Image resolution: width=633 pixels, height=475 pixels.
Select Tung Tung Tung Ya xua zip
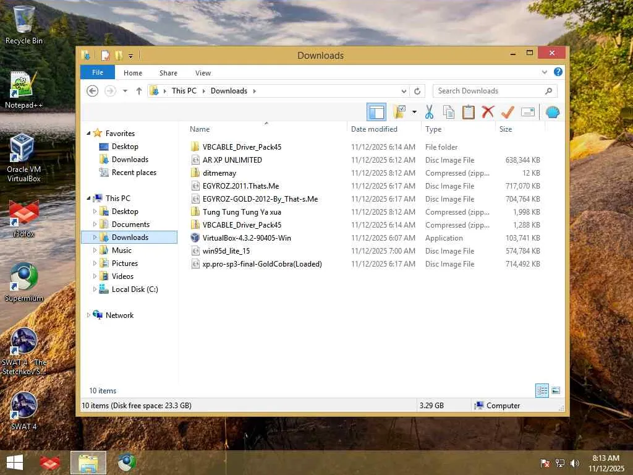[365, 212]
